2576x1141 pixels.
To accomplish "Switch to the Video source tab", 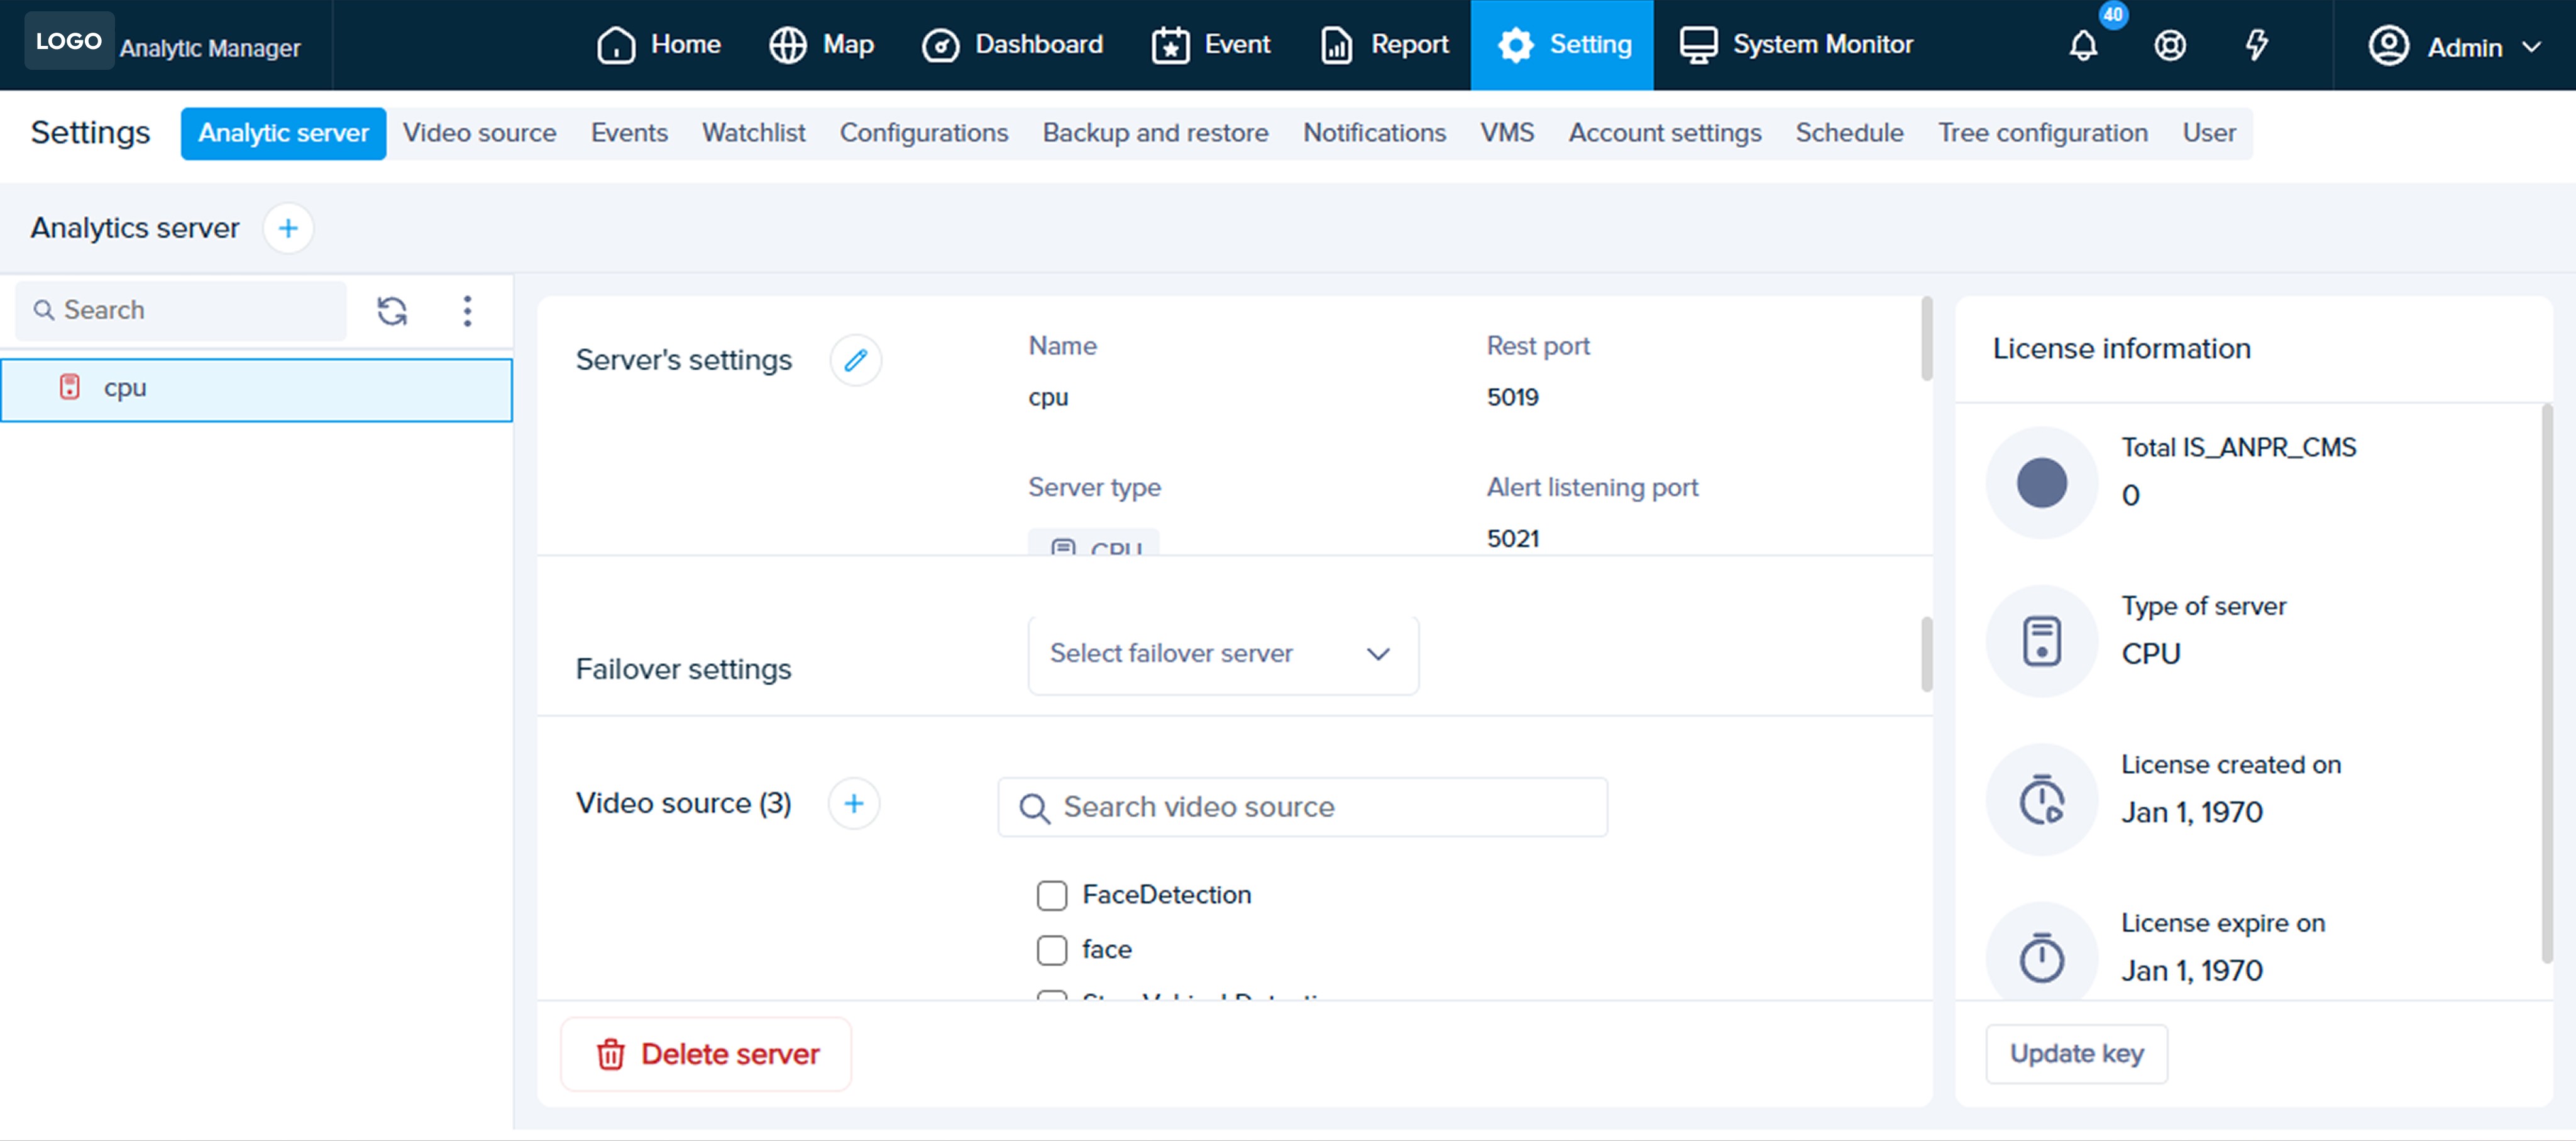I will tap(479, 133).
